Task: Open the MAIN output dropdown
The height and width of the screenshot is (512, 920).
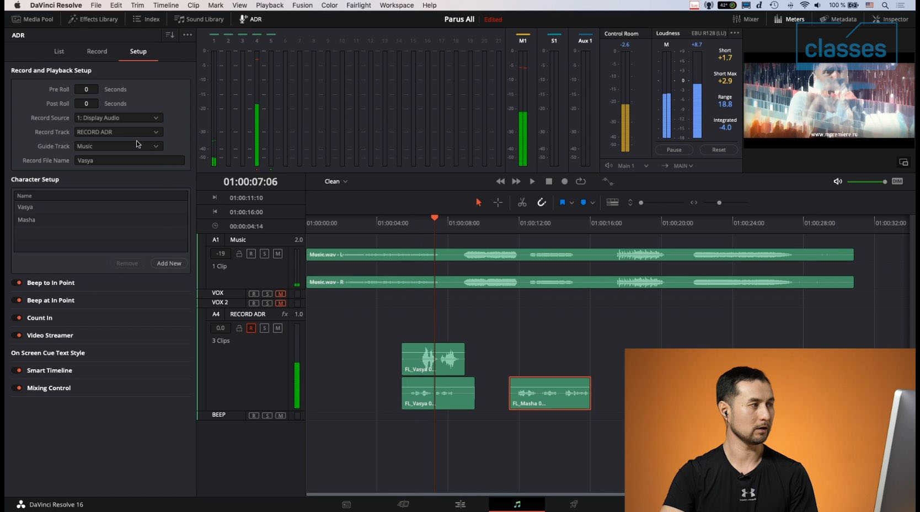Action: point(683,166)
